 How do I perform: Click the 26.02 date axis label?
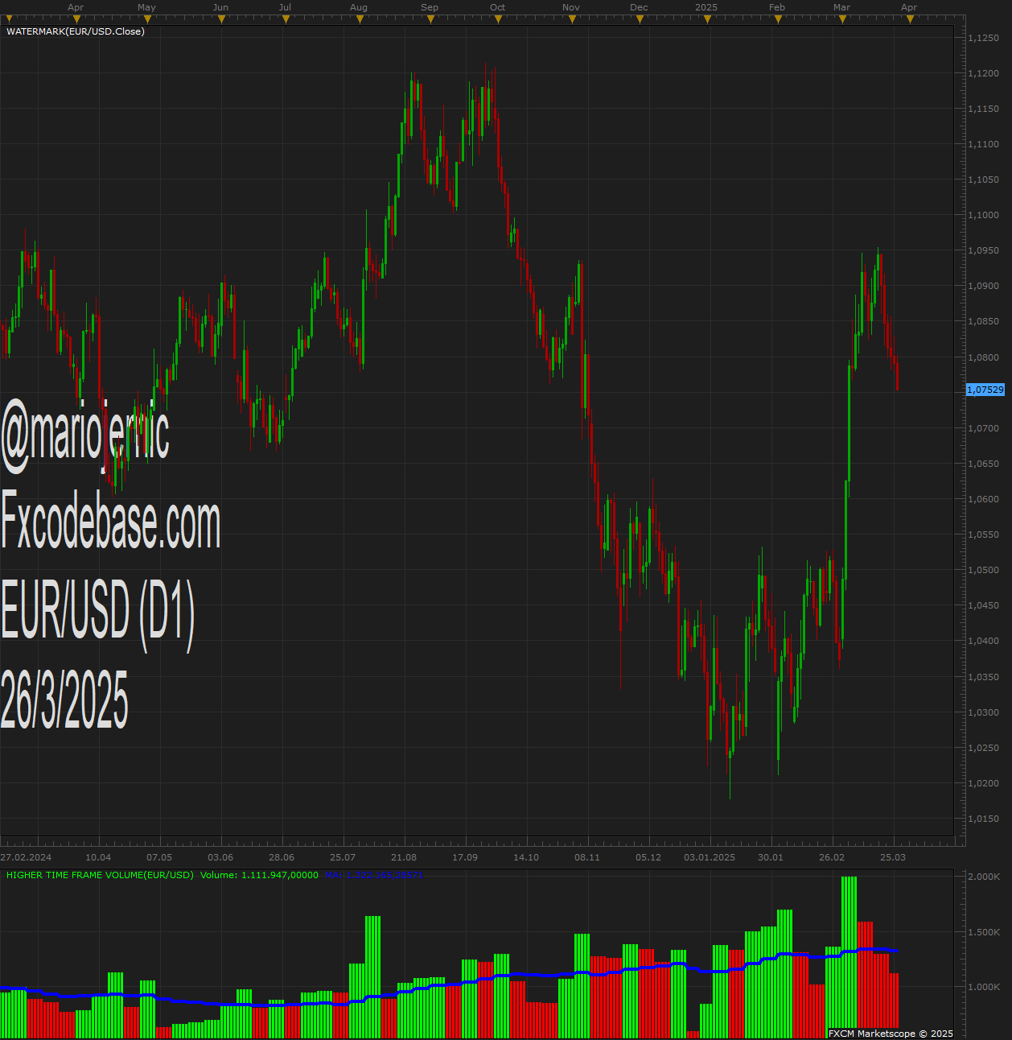[x=832, y=857]
